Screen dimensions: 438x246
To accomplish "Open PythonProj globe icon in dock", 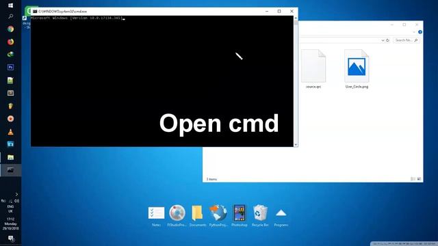I will (x=218, y=216).
